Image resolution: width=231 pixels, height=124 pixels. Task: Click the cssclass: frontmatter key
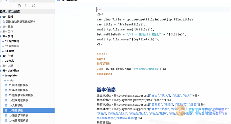104,74
